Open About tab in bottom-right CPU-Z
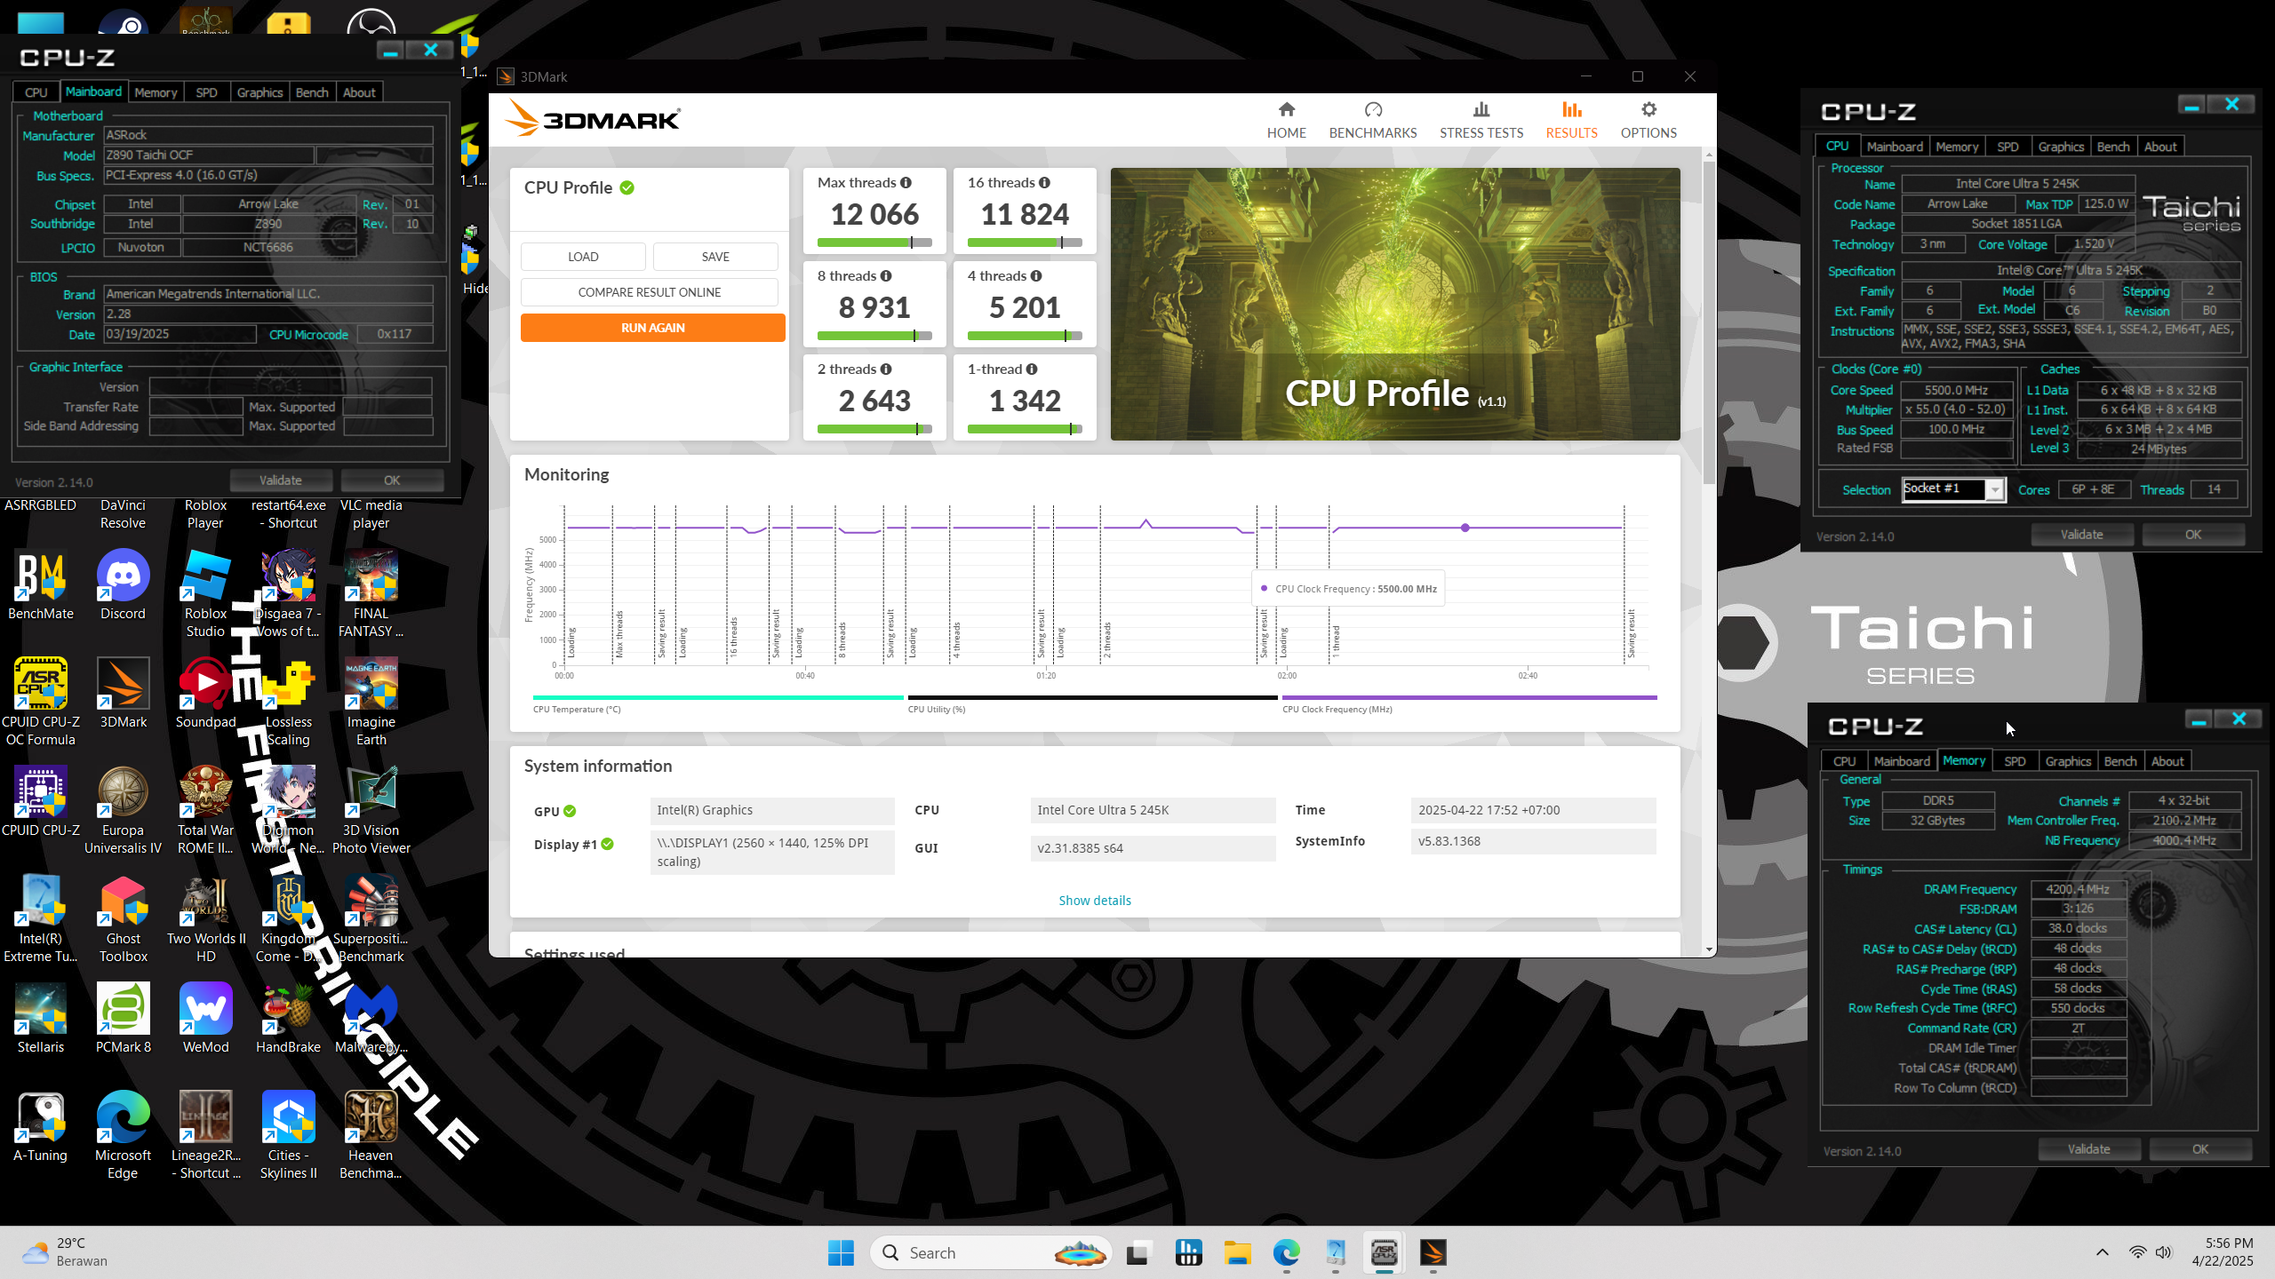 tap(2167, 761)
